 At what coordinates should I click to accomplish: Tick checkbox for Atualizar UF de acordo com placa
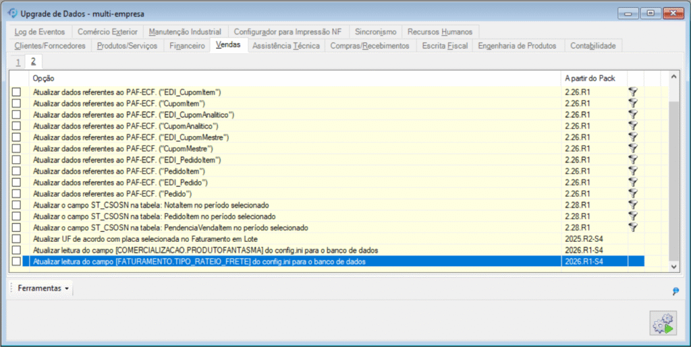pyautogui.click(x=16, y=239)
